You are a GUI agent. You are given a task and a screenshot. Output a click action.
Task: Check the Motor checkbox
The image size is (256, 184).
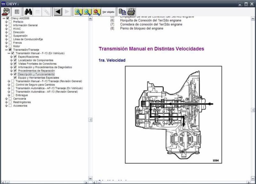(x=10, y=46)
